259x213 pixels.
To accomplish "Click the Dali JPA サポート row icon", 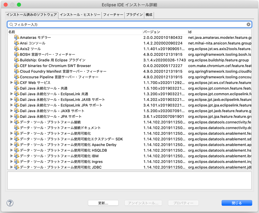I will click(x=17, y=116).
